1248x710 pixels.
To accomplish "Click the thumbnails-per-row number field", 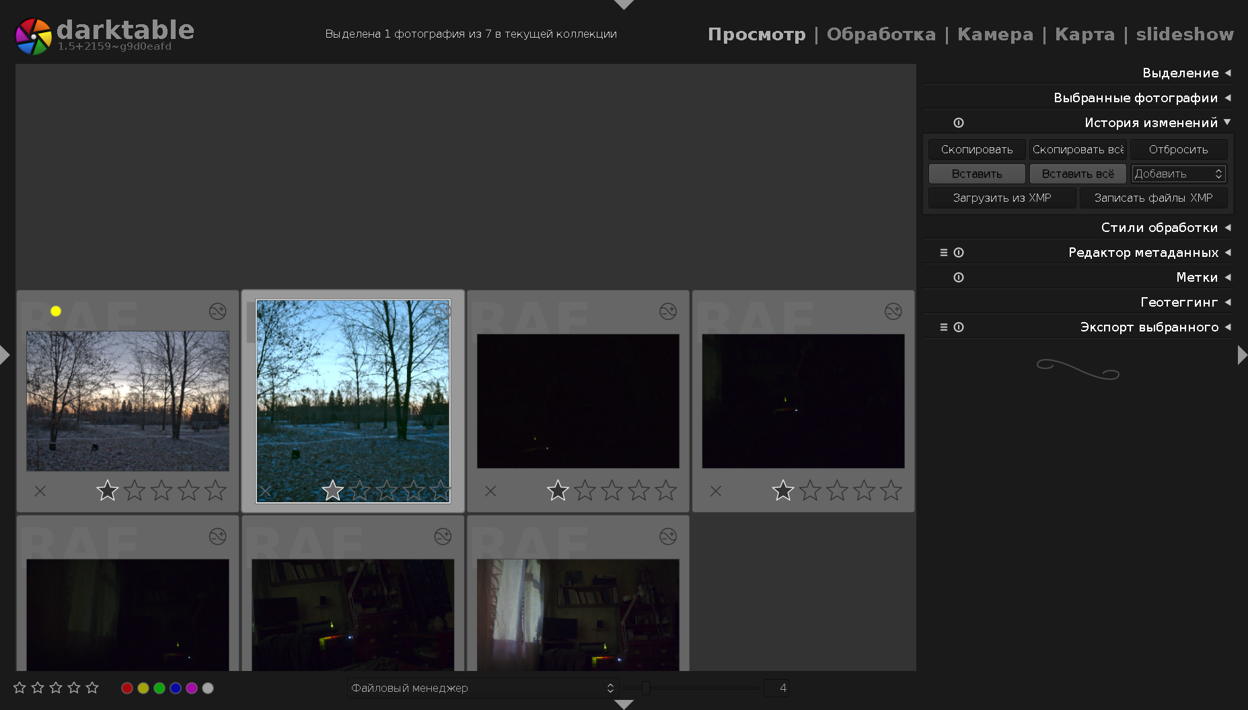I will coord(776,688).
